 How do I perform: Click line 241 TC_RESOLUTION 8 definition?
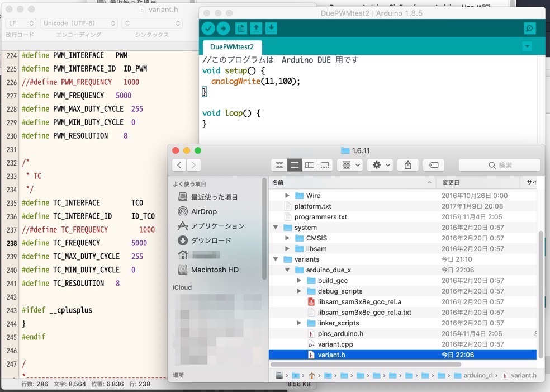pyautogui.click(x=70, y=283)
